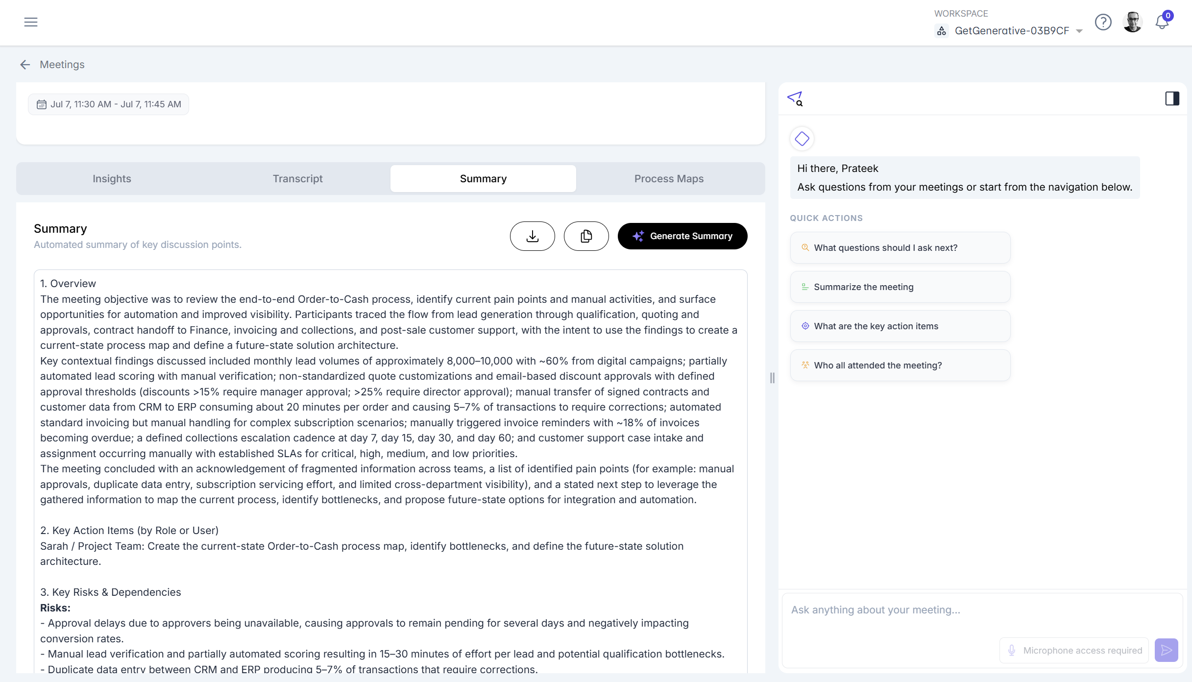The image size is (1192, 682).
Task: Click the Generate Summary button
Action: [682, 236]
